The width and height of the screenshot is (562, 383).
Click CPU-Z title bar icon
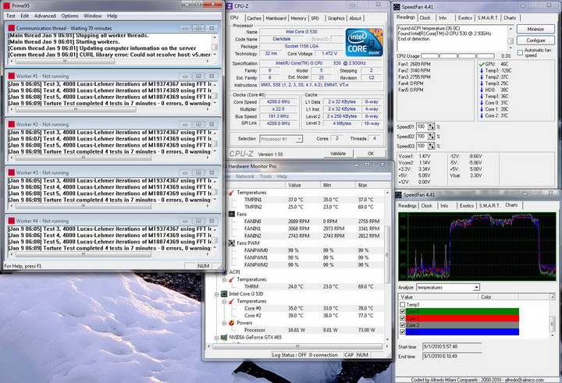pos(229,6)
